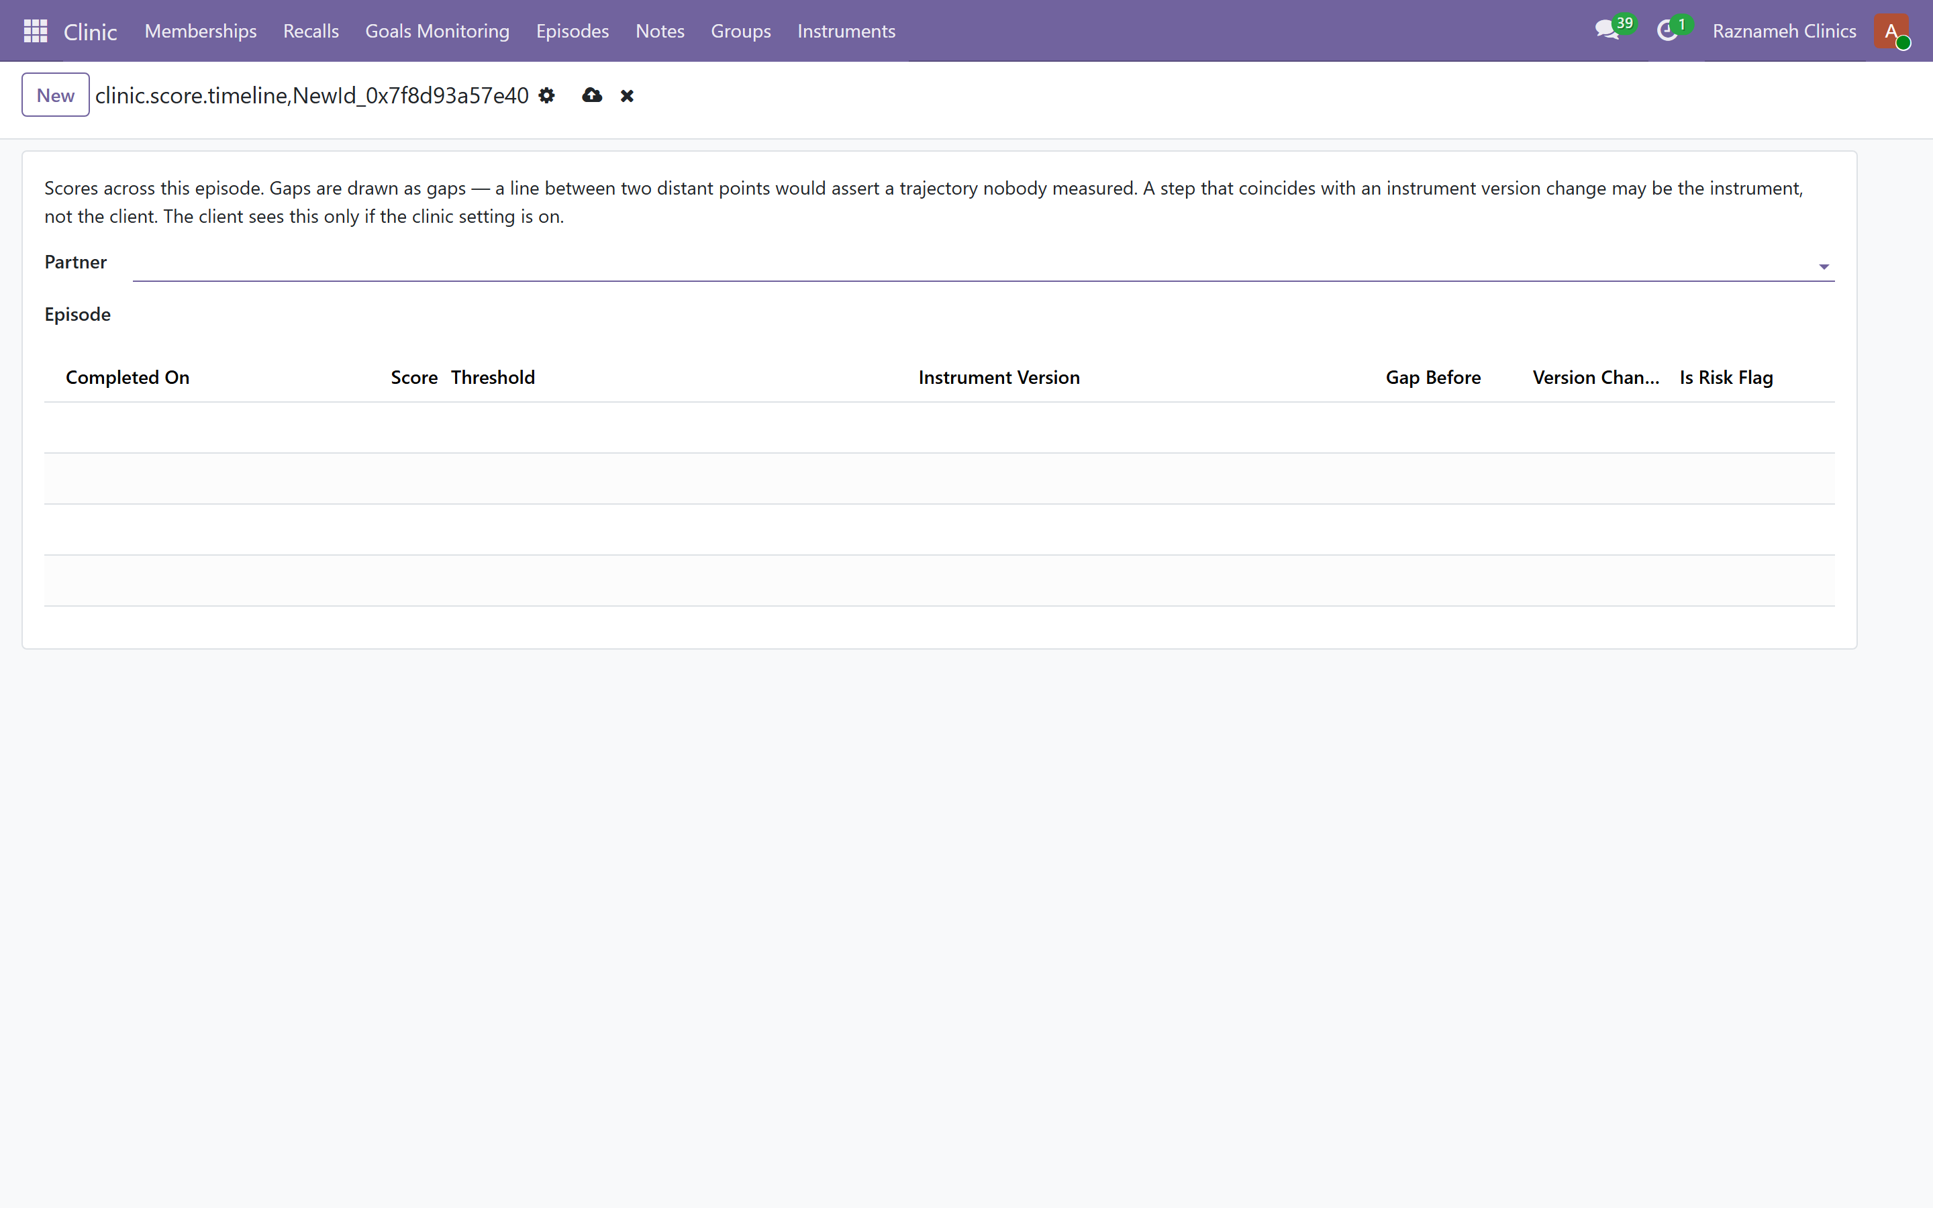This screenshot has height=1208, width=1933.
Task: Discard changes with the X icon
Action: click(627, 96)
